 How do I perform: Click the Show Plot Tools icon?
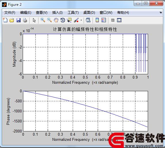(119, 20)
